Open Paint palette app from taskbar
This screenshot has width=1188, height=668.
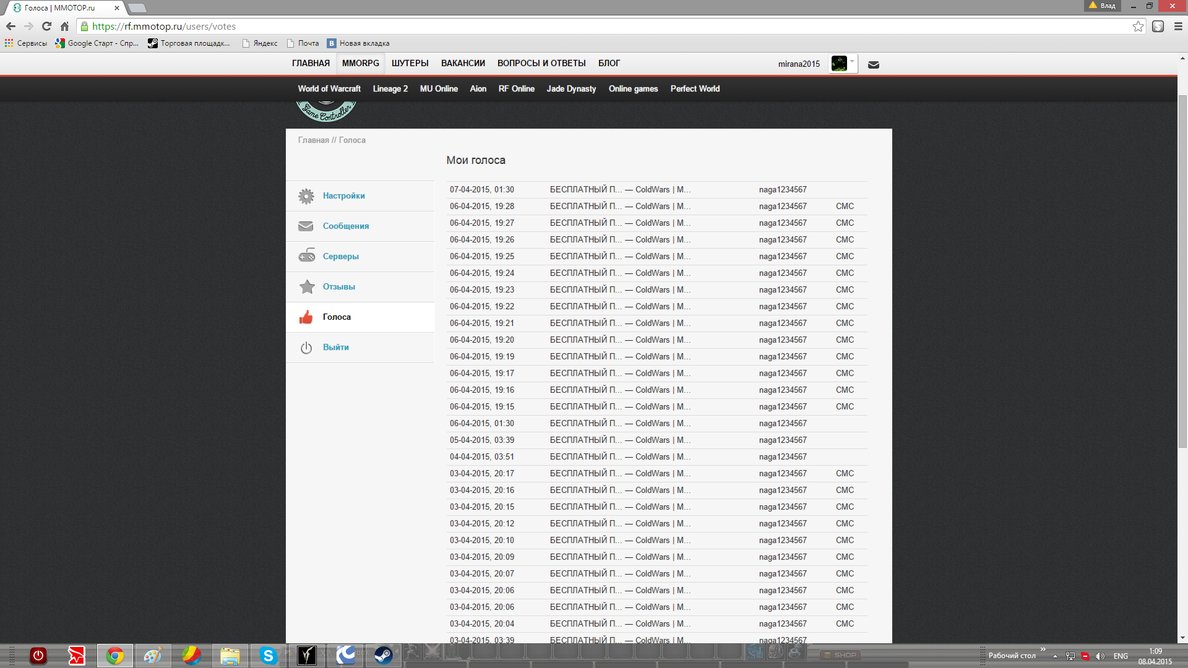[153, 656]
